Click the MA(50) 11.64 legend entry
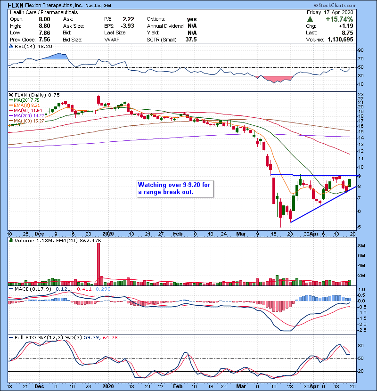 (25, 110)
